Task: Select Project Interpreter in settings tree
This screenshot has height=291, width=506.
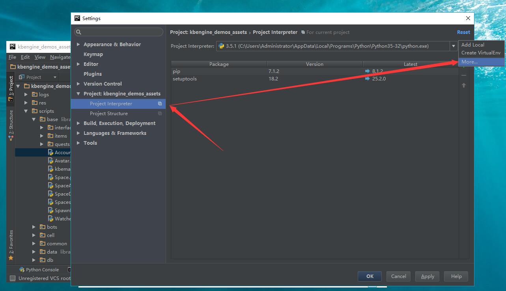Action: coord(118,103)
